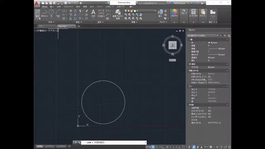The image size is (265, 149).
Task: Click the Select Objects plus icon in Properties
Action: [225, 36]
